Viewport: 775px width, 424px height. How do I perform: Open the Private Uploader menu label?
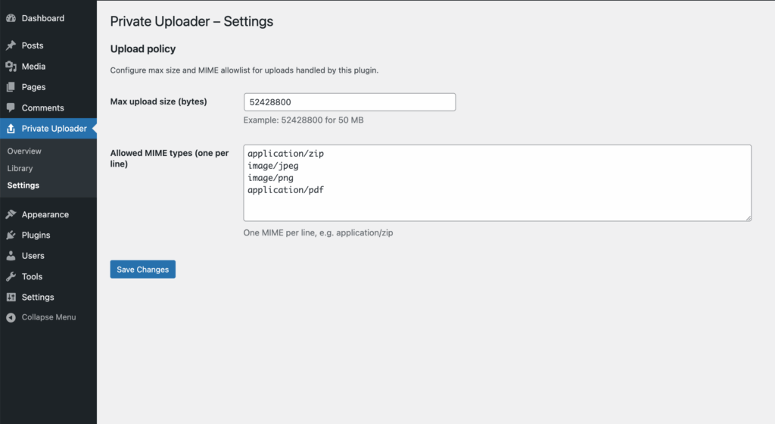click(x=54, y=129)
